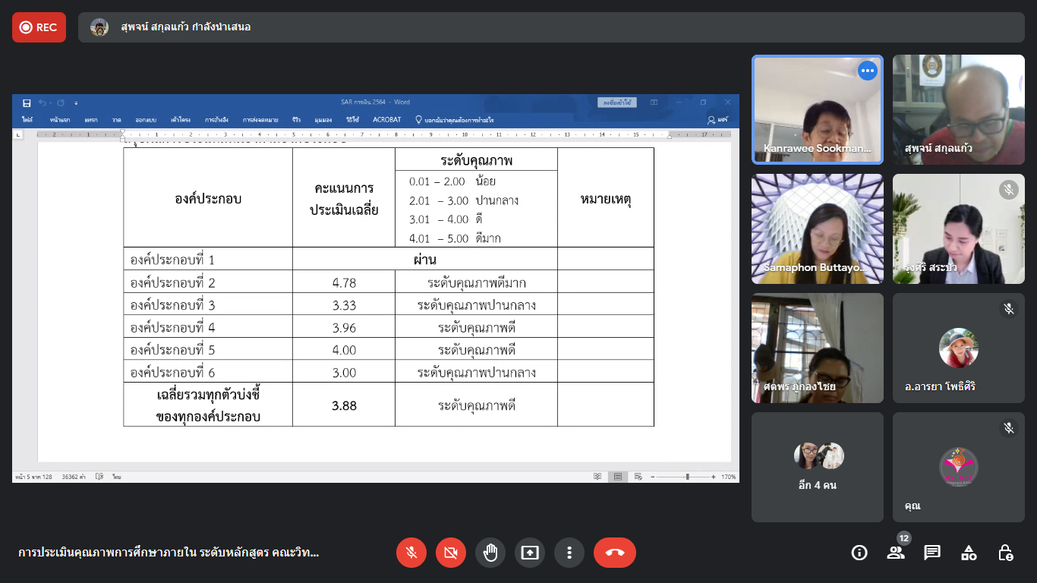Click the Save icon in Word's quick access toolbar

point(27,102)
